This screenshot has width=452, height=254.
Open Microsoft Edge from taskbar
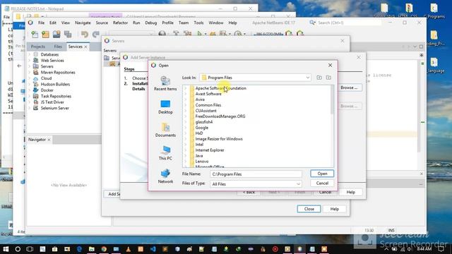coord(79,249)
